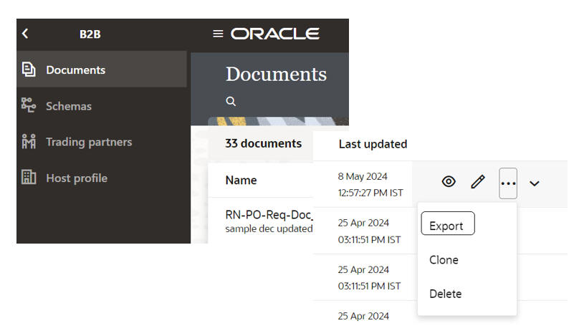Sort by the Last updated column
Image resolution: width=579 pixels, height=336 pixels.
tap(373, 144)
